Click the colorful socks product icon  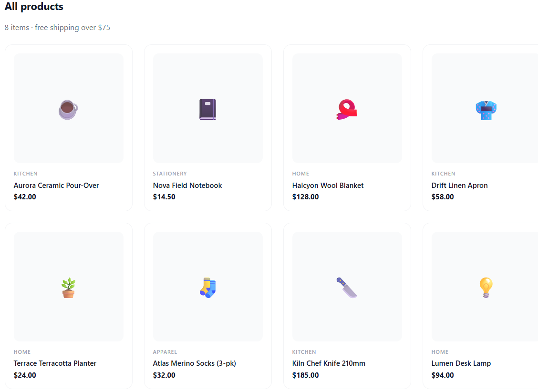tap(207, 288)
